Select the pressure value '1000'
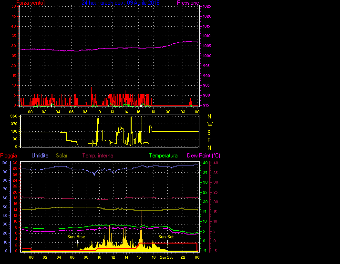The height and width of the screenshot is (264, 340). [x=207, y=56]
